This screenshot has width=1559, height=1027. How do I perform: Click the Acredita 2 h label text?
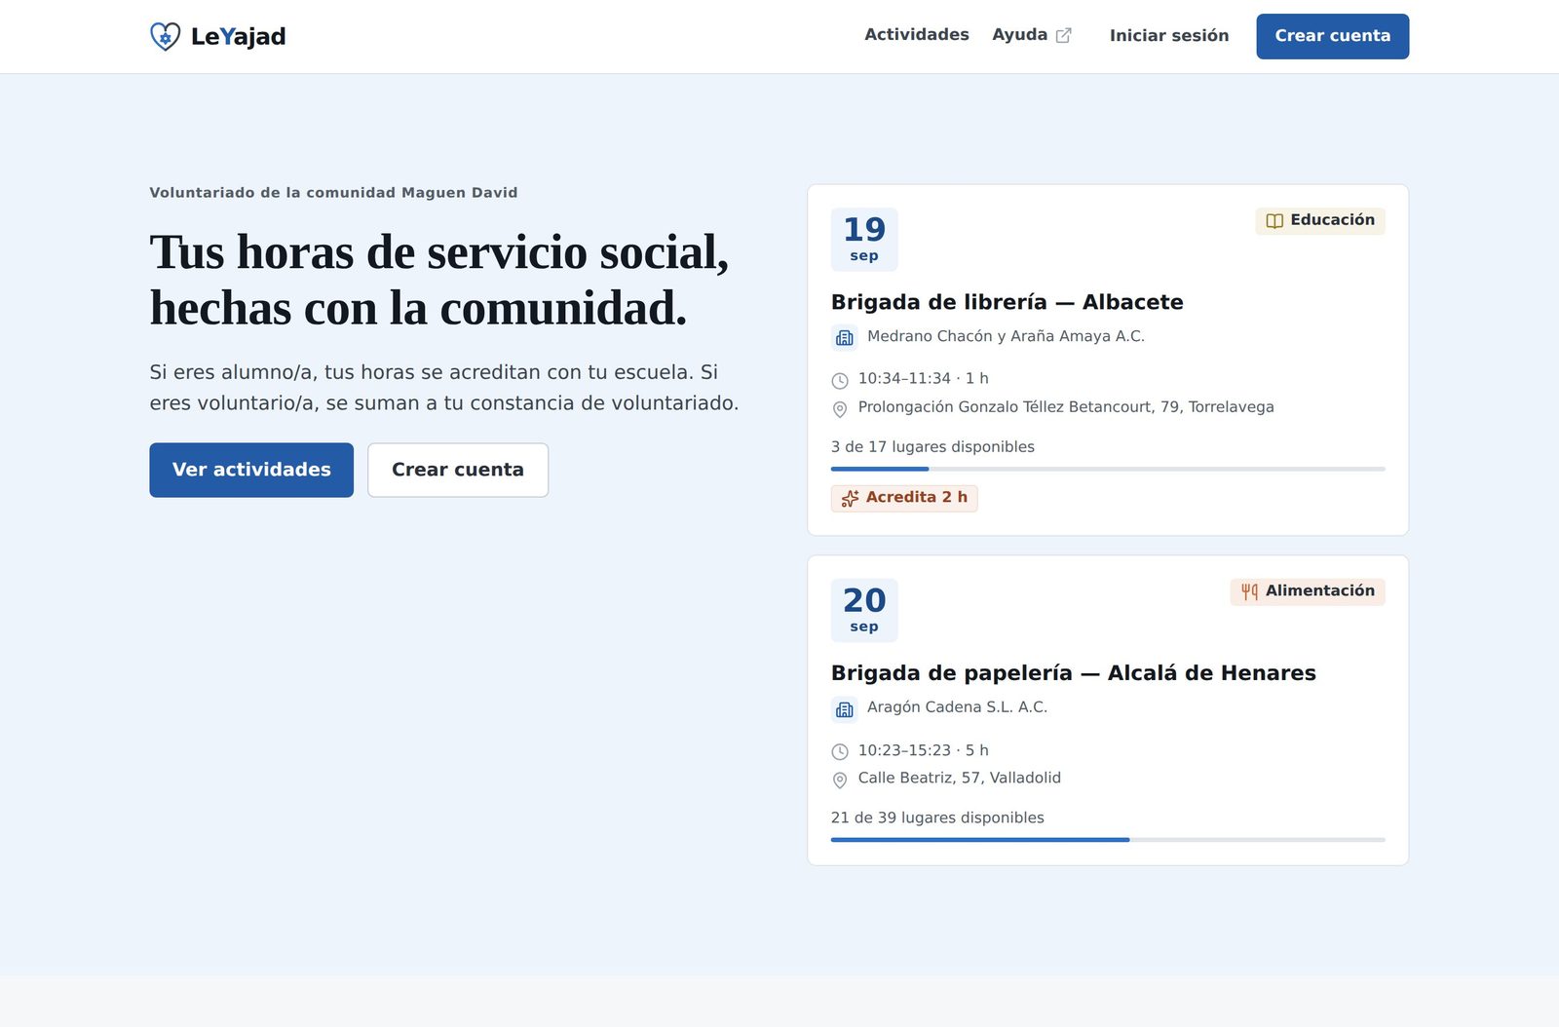(x=917, y=497)
